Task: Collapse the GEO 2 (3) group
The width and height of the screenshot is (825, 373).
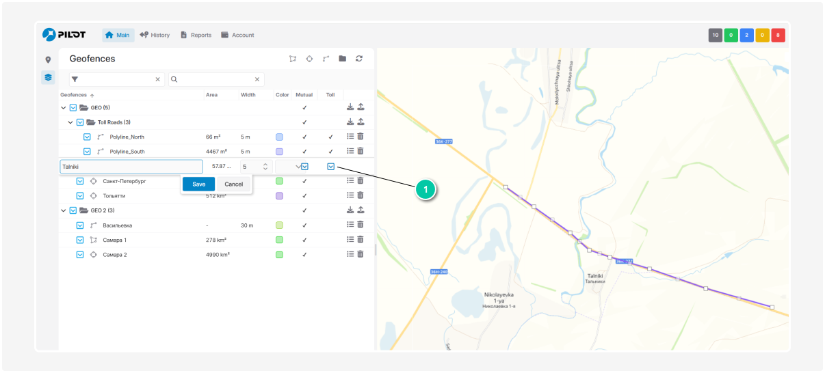Action: coord(64,210)
